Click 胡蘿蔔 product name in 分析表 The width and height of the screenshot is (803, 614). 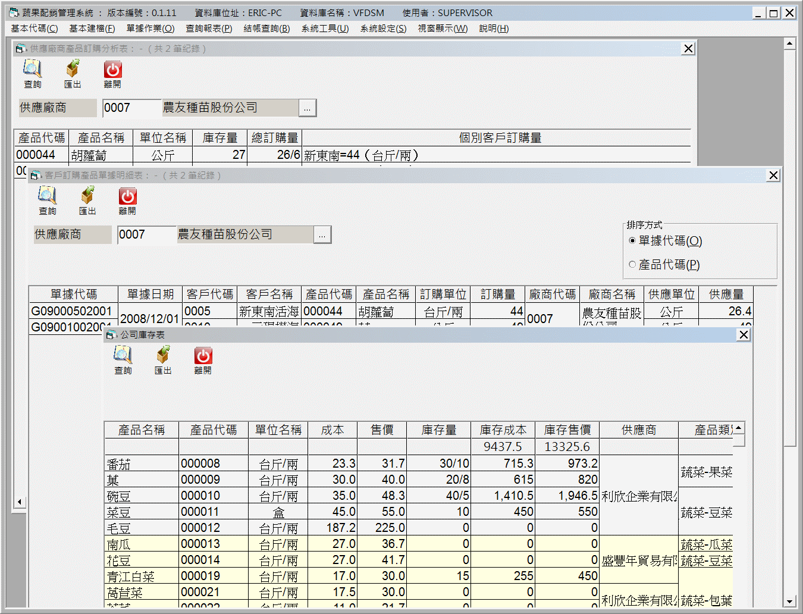[x=101, y=155]
